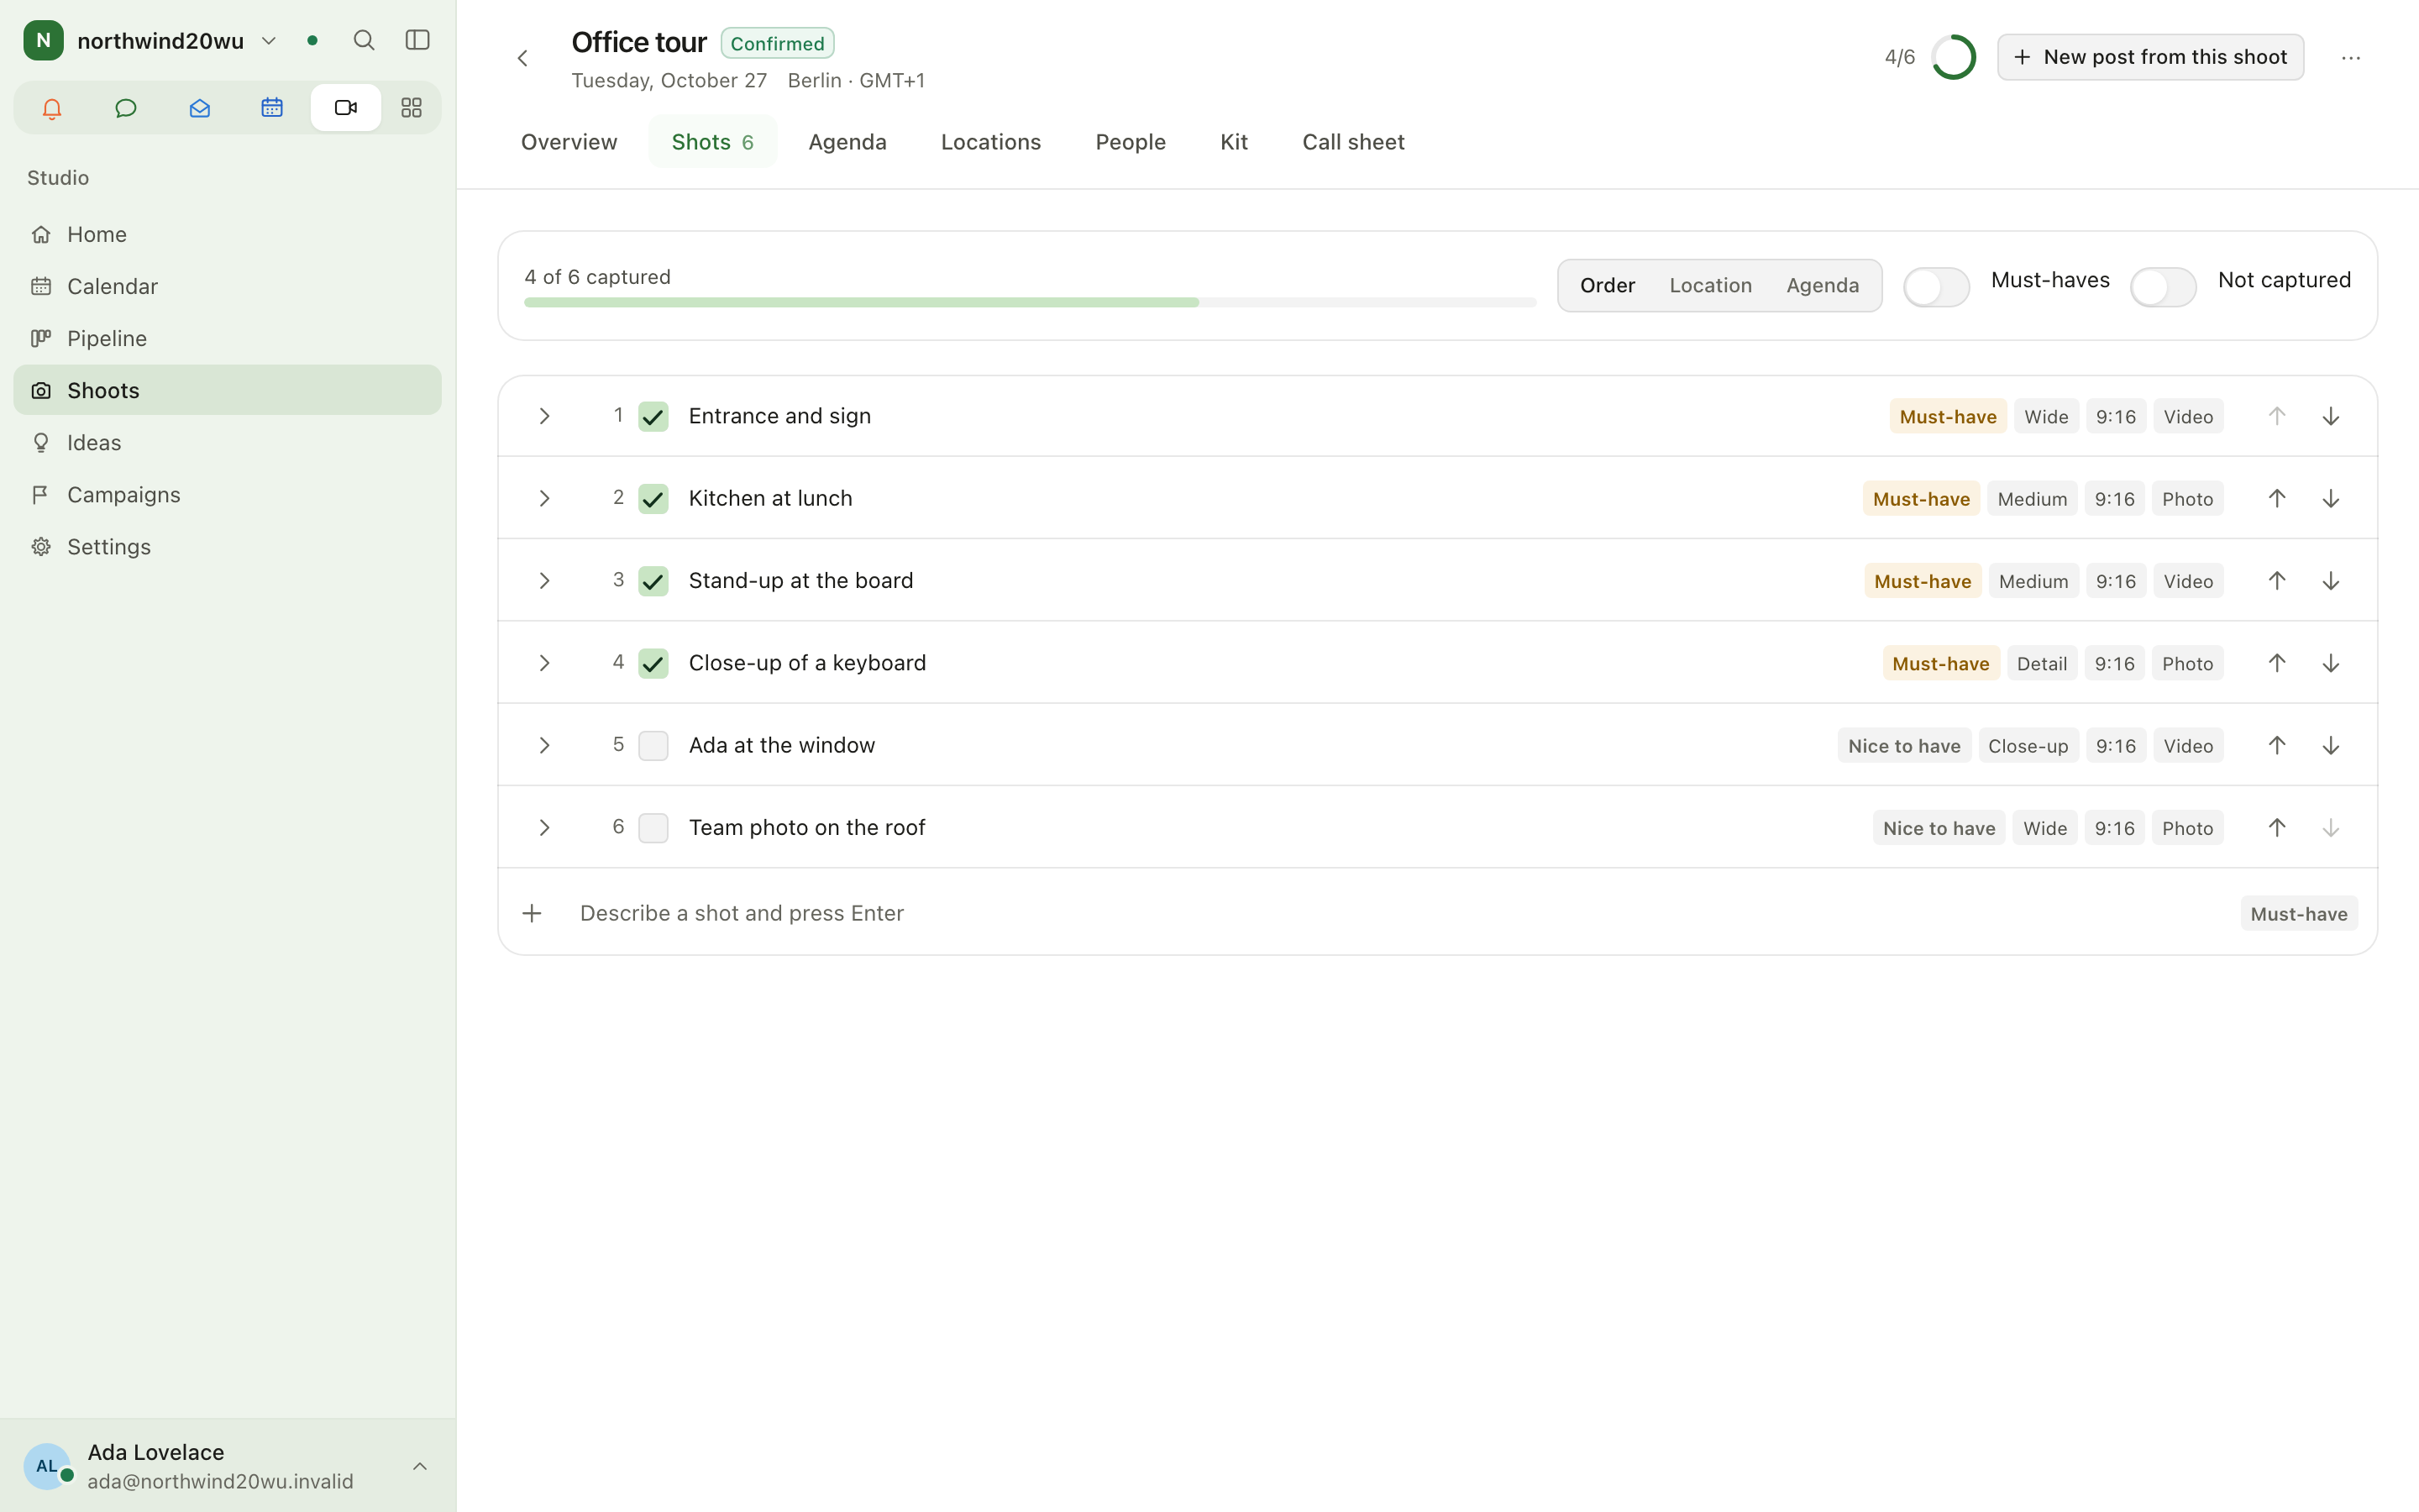The width and height of the screenshot is (2419, 1512).
Task: Expand the Ada Lovelace account menu
Action: [x=228, y=1465]
